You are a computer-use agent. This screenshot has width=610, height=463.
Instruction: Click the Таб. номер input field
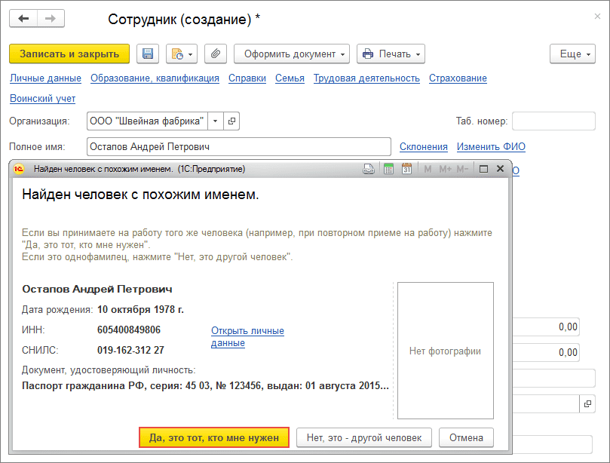[x=553, y=121]
